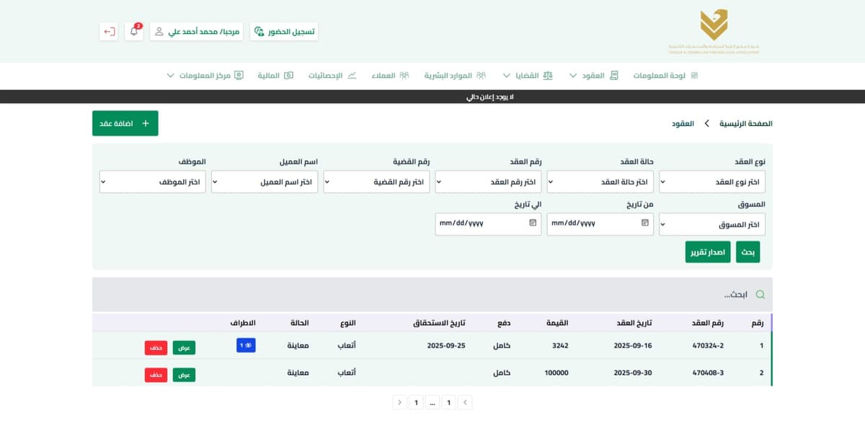The height and width of the screenshot is (426, 865).
Task: Click the تاريخ الاستحقاق column header
Action: point(439,323)
